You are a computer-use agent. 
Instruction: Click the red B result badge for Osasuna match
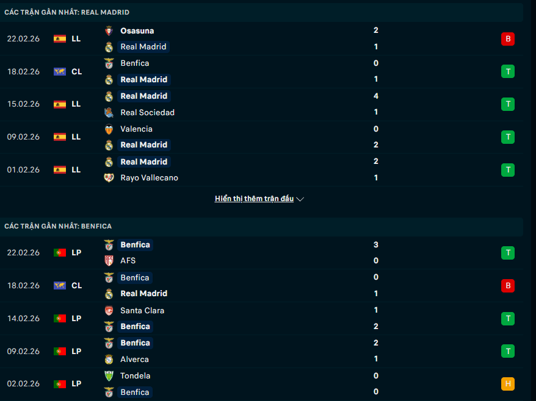pyautogui.click(x=507, y=39)
